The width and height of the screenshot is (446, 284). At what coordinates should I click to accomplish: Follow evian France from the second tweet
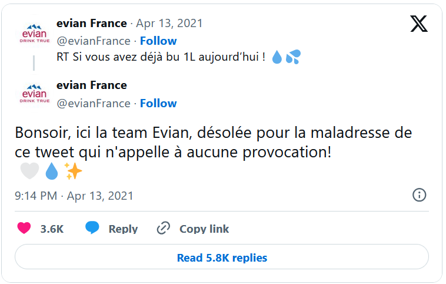158,103
